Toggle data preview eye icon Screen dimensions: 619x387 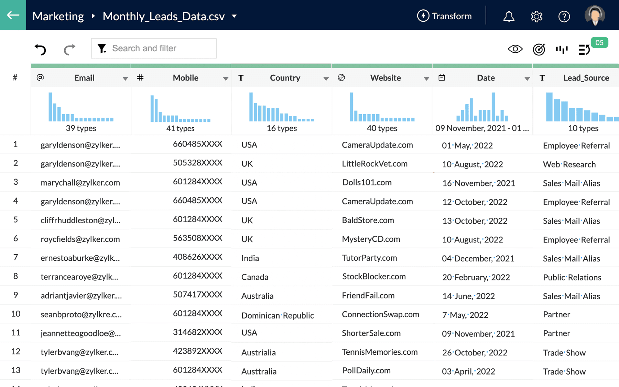point(515,49)
